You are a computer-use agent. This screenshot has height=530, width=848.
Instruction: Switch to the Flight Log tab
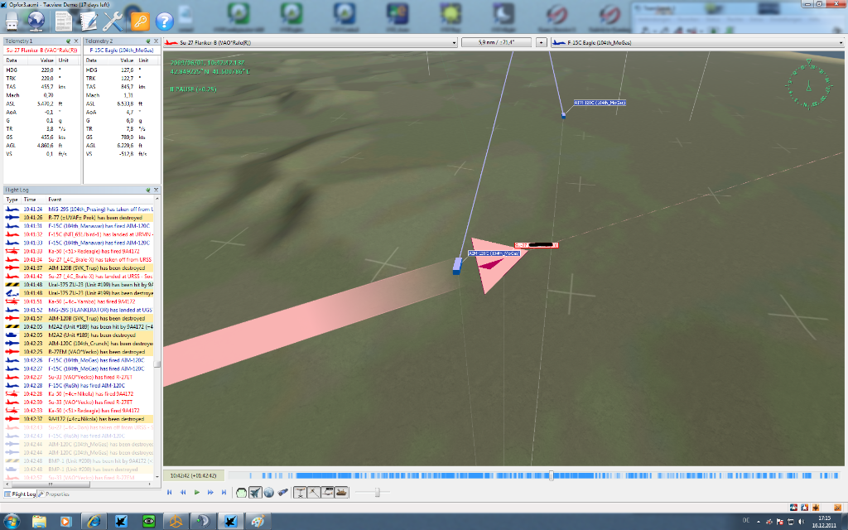(x=21, y=494)
